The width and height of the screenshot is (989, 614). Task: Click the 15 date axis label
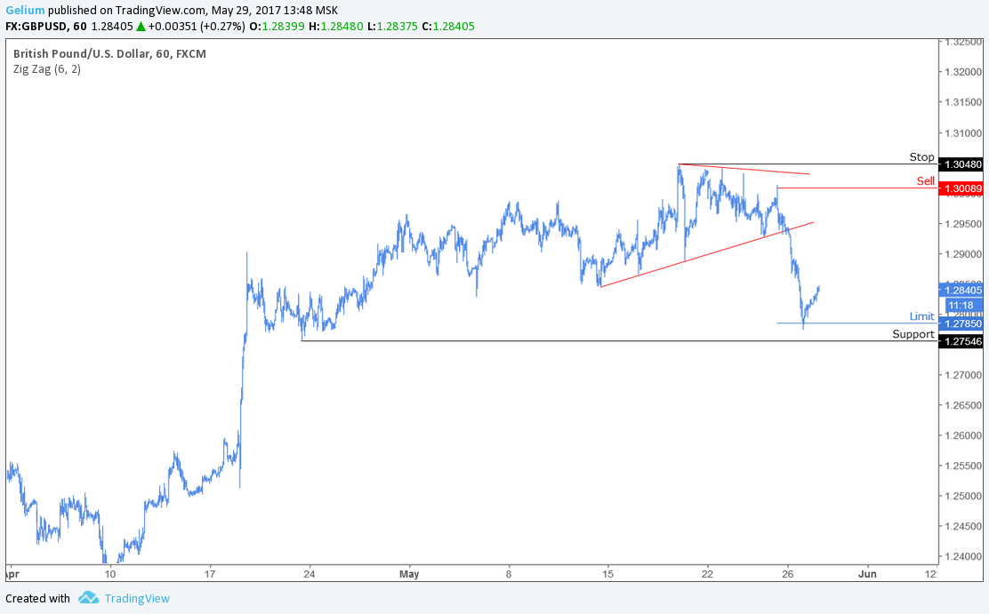pos(607,574)
